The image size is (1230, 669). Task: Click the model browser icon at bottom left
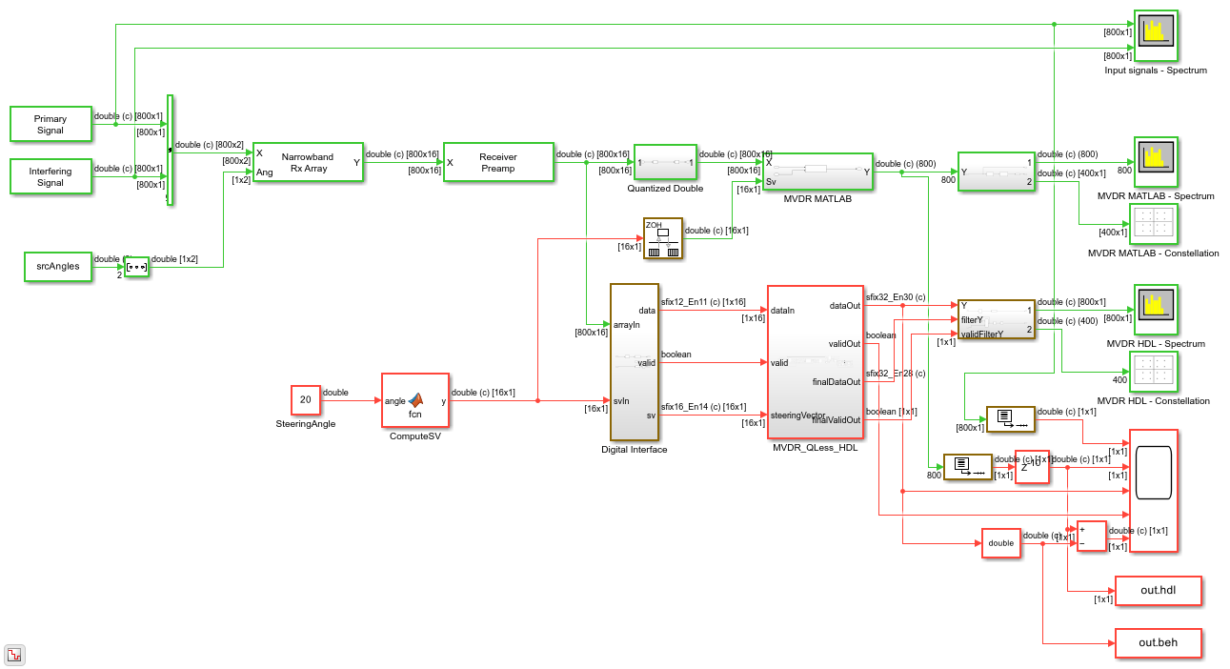(x=15, y=655)
